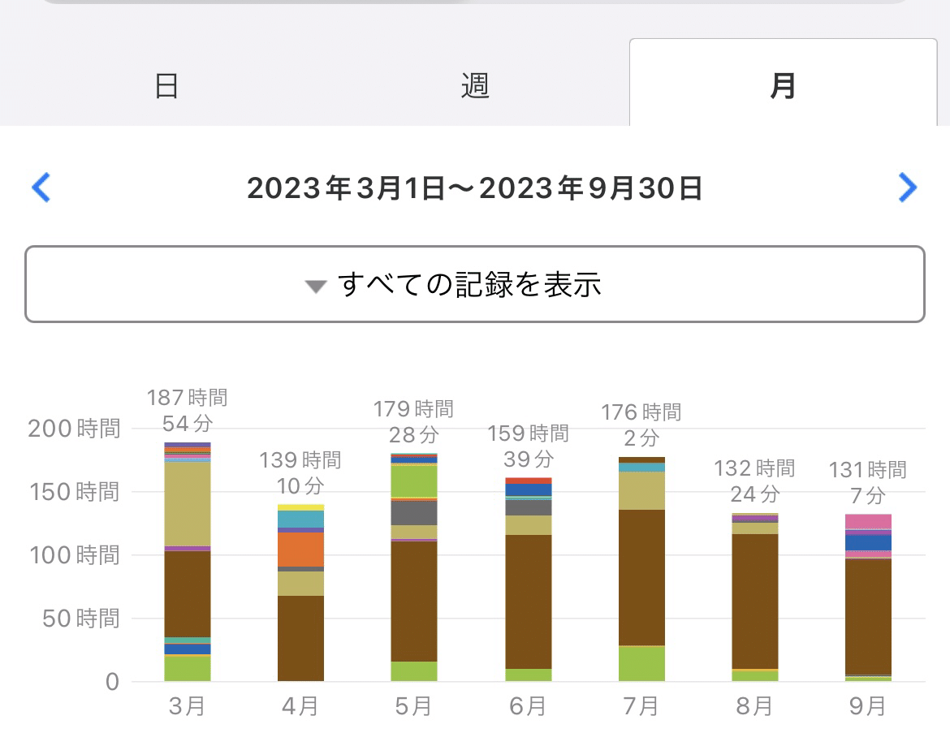Click the 4月 axis label
The height and width of the screenshot is (733, 950).
300,705
